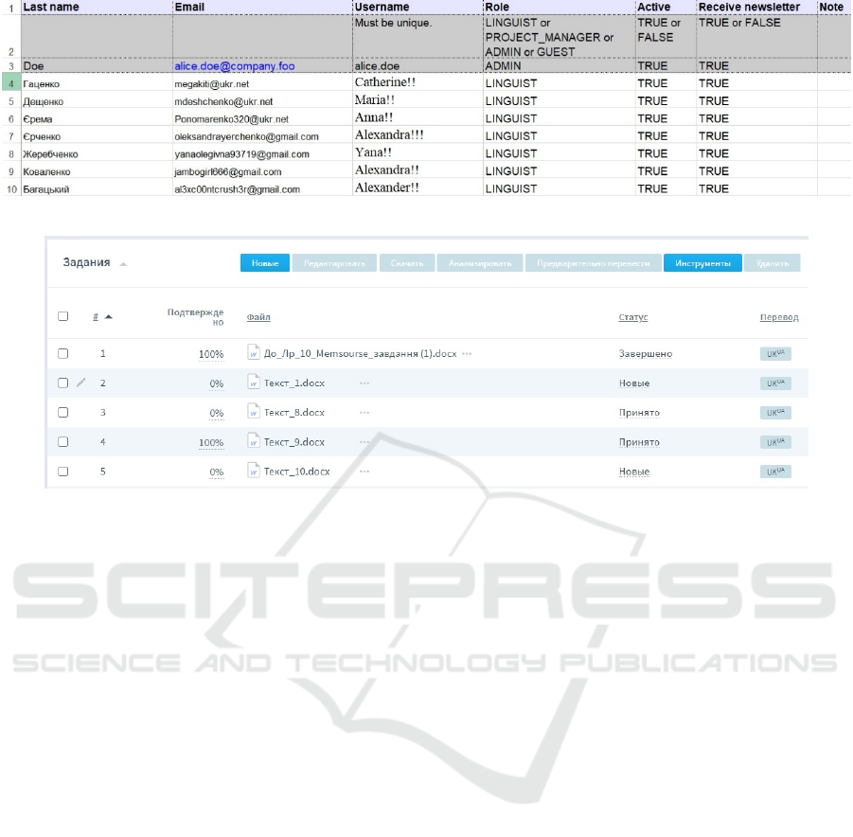This screenshot has height=837, width=853.
Task: Toggle sort arrow next to the # column
Action: (x=108, y=317)
